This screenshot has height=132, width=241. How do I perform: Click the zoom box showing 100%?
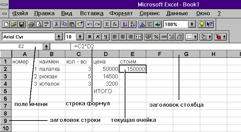176,24
